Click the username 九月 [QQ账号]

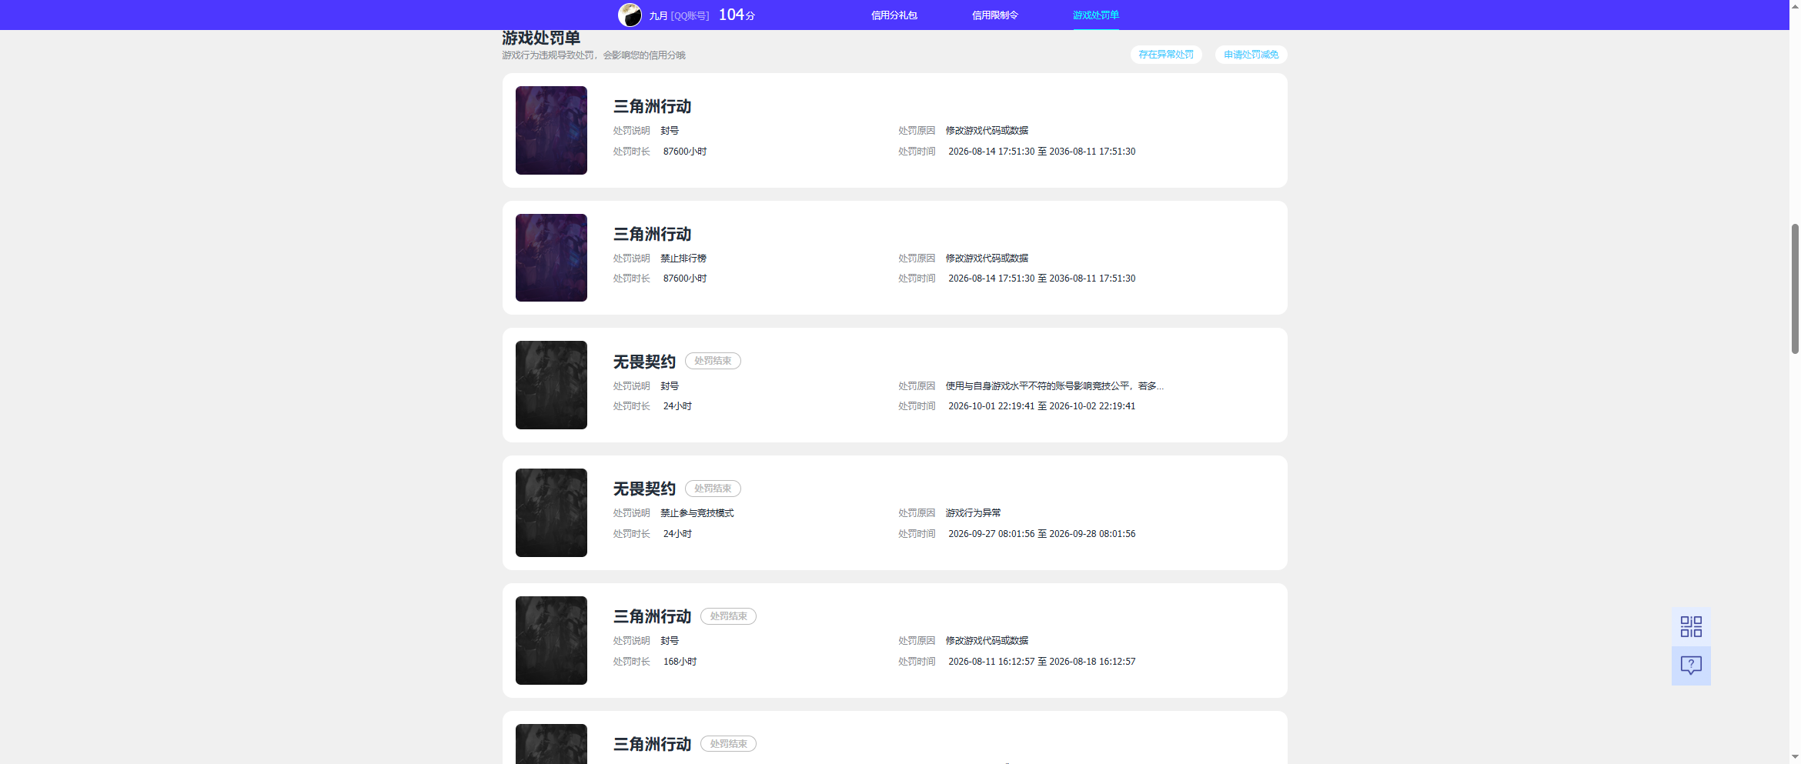[x=679, y=15]
